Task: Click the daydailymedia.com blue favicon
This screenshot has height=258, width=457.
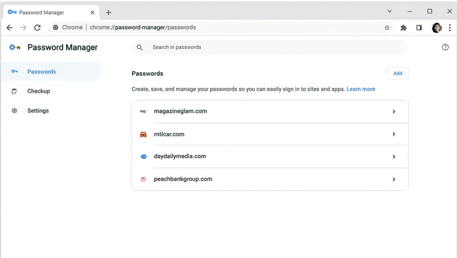Action: tap(143, 157)
